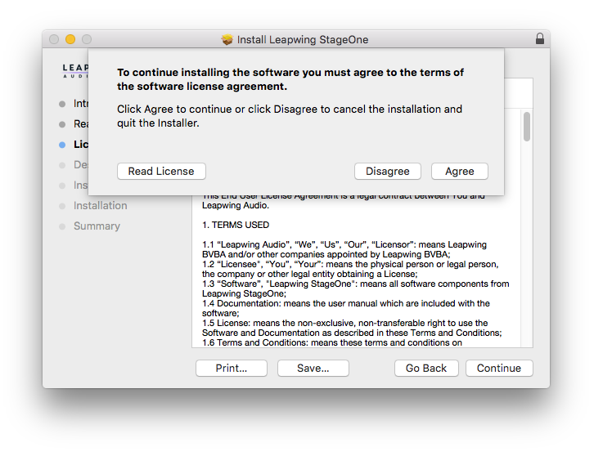Click the license text scrollbar thumb

pos(527,127)
